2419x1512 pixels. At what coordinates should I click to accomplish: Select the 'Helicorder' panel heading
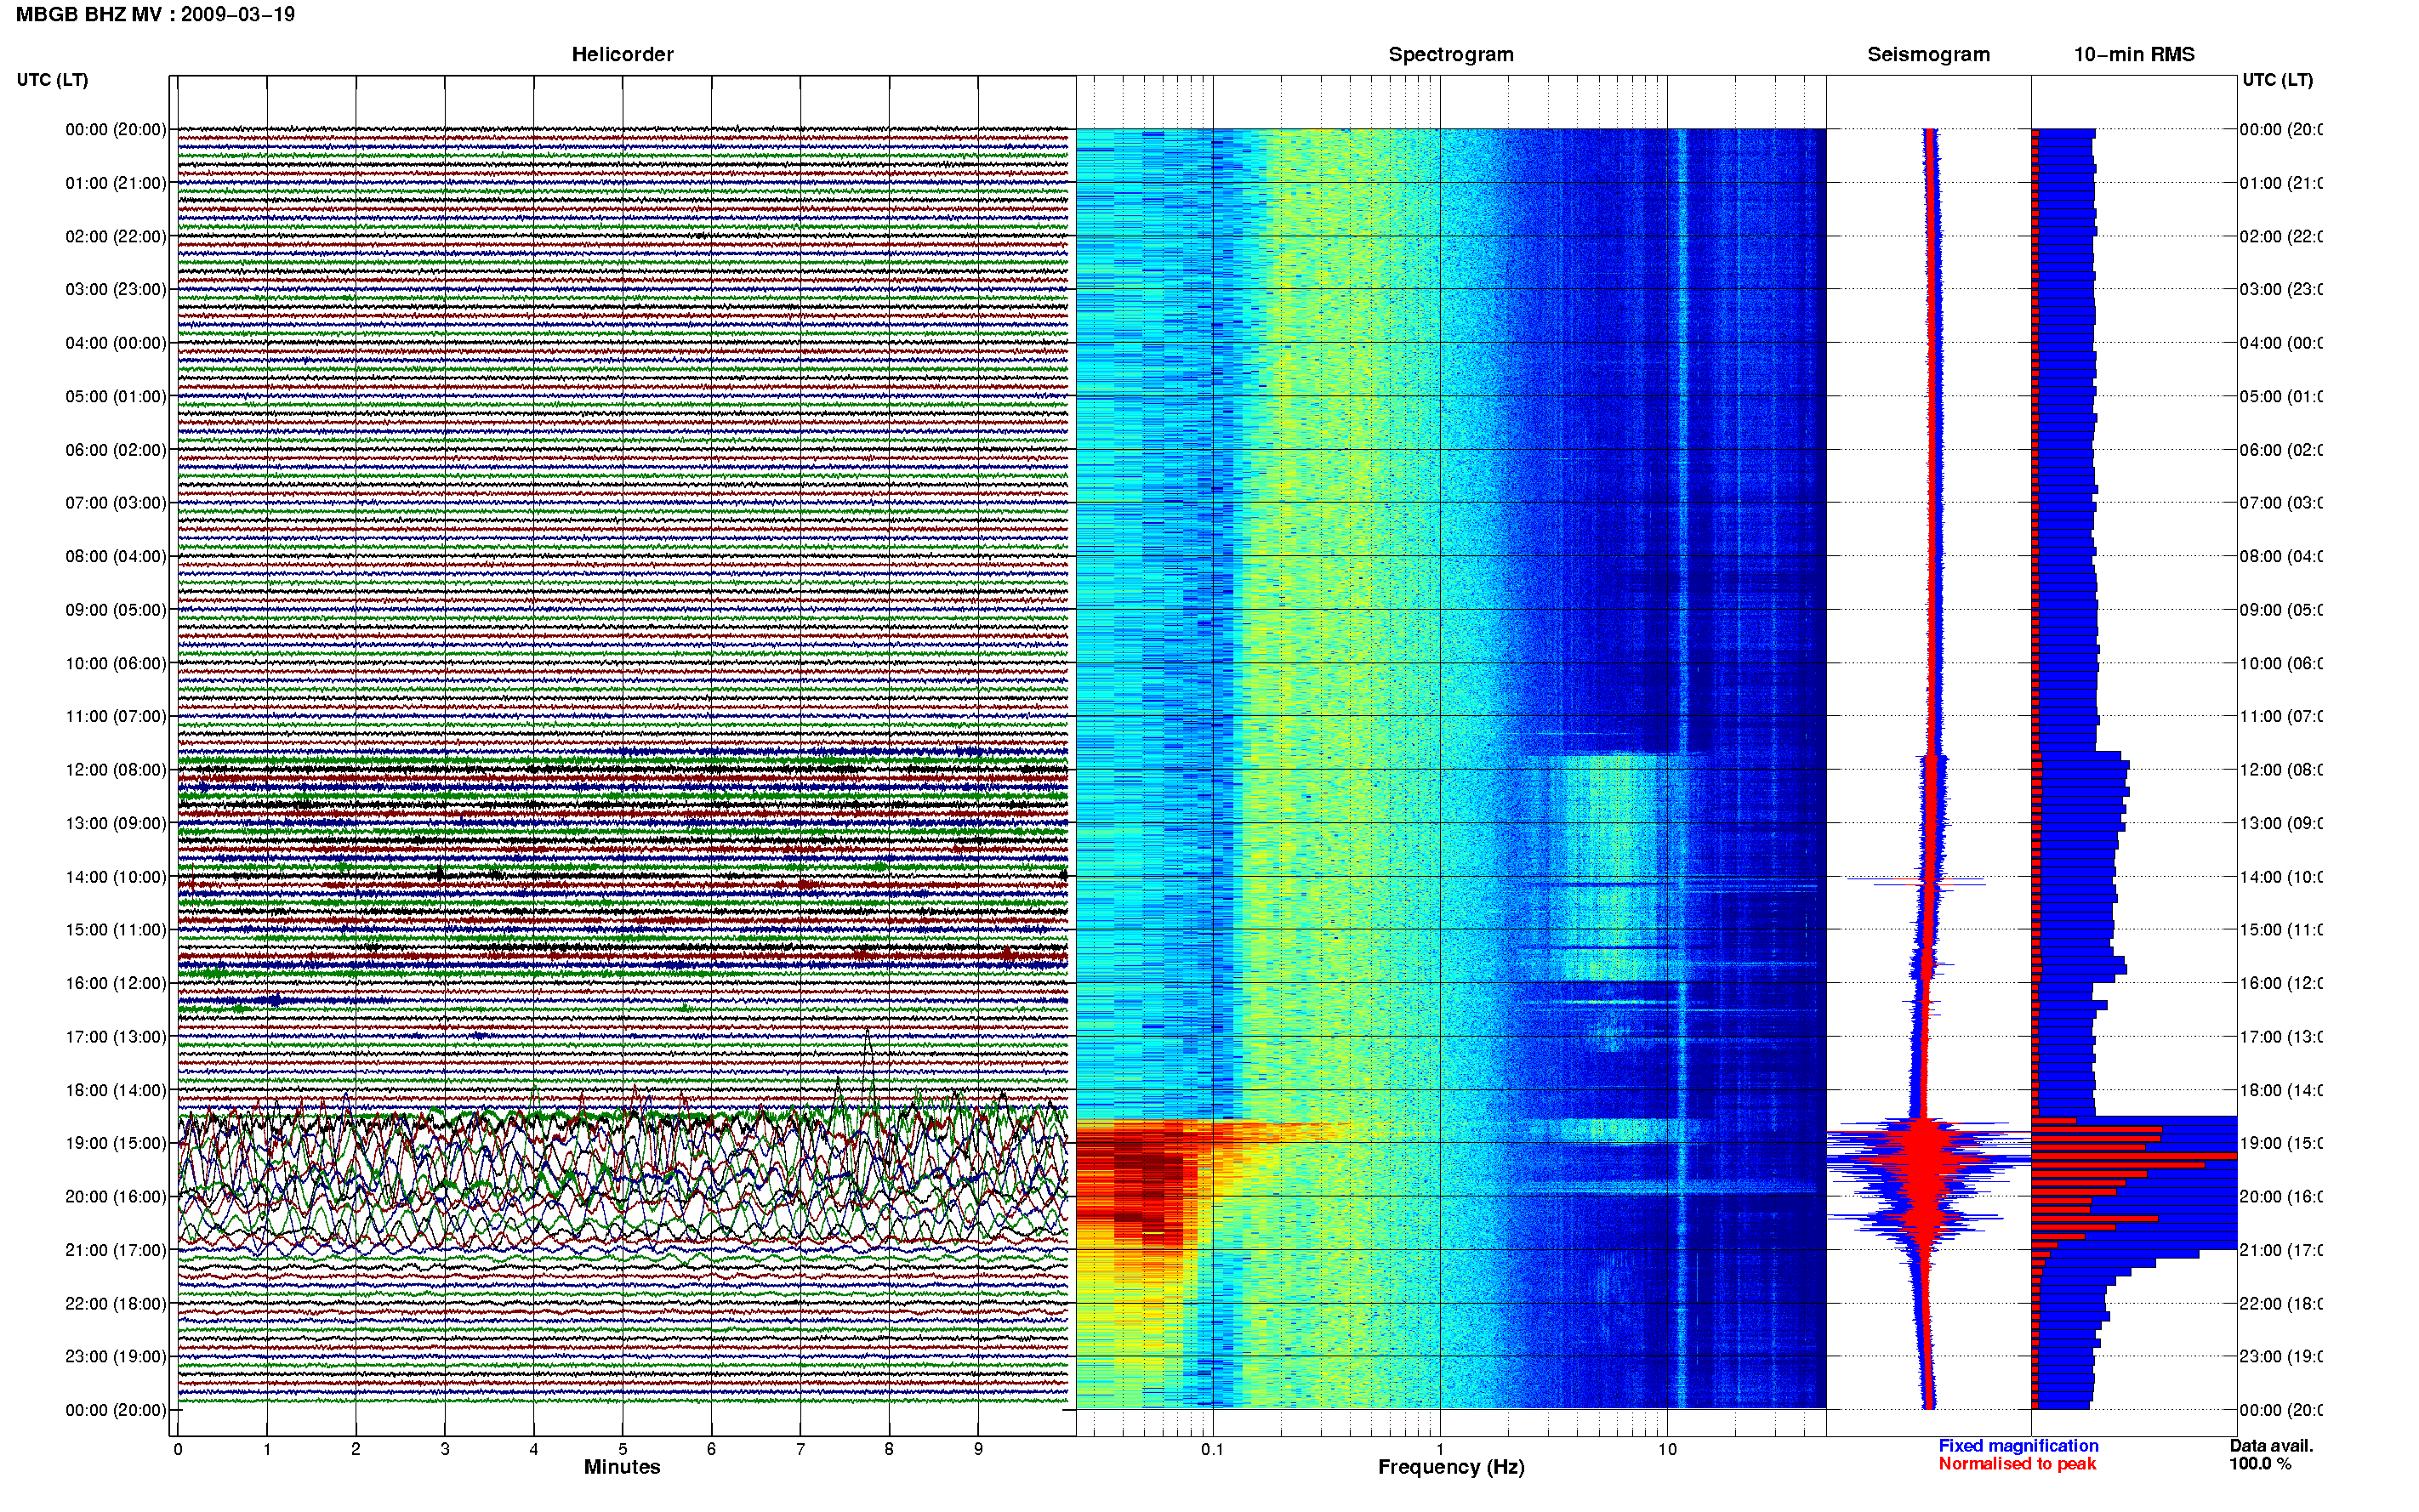click(622, 54)
